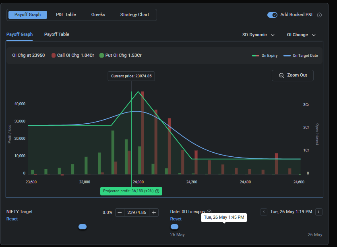Toggle the Add Booked P&L switch

272,15
